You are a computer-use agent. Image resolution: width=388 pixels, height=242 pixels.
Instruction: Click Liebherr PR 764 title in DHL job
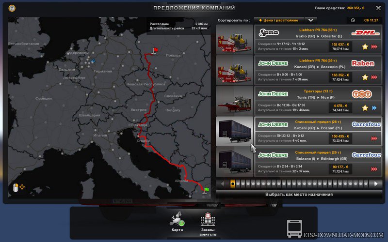(x=318, y=30)
